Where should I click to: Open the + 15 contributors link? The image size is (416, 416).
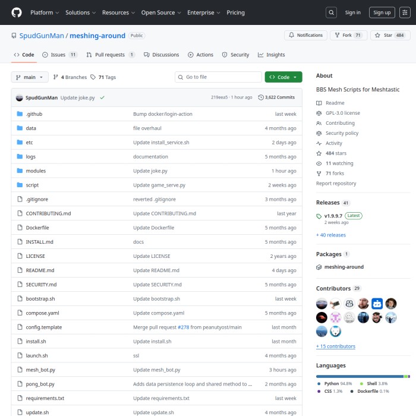pos(336,346)
